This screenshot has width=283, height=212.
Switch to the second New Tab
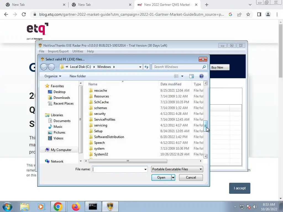point(101,5)
